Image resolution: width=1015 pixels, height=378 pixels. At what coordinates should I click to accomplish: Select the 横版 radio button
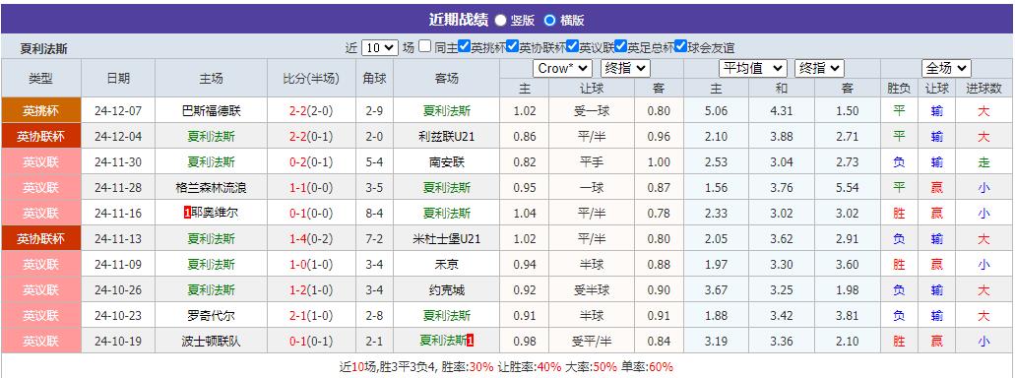click(550, 20)
